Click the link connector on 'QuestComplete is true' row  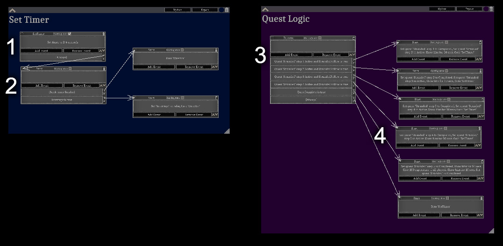[x=354, y=92]
